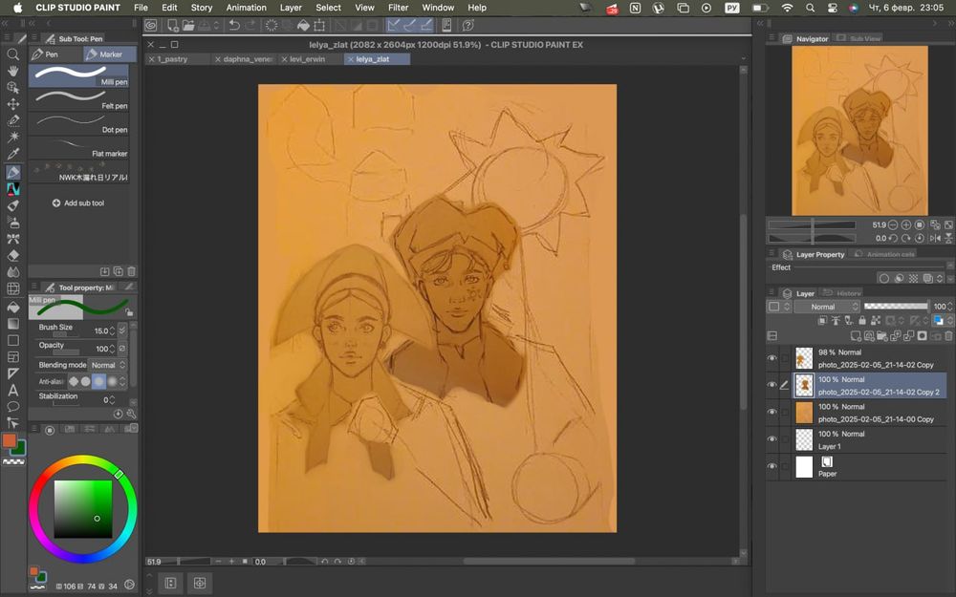Hide the 98% photo Copy layer
The image size is (956, 597).
pyautogui.click(x=771, y=358)
